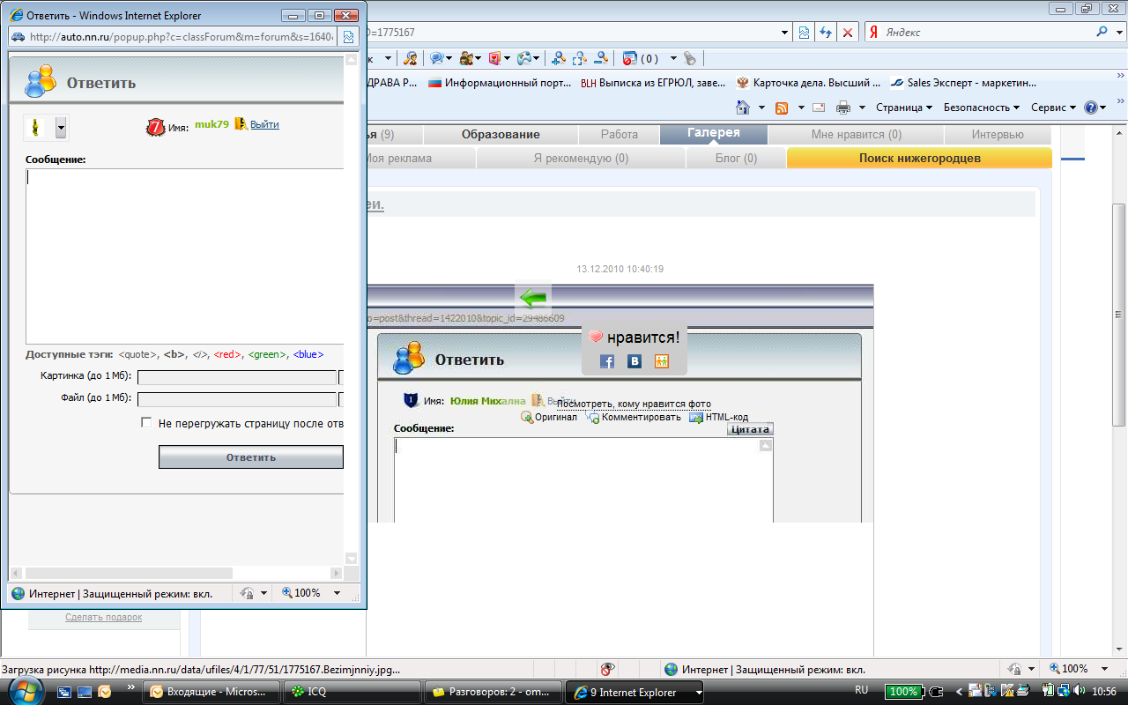Click the Сделать подарок link
This screenshot has width=1128, height=705.
coord(103,617)
